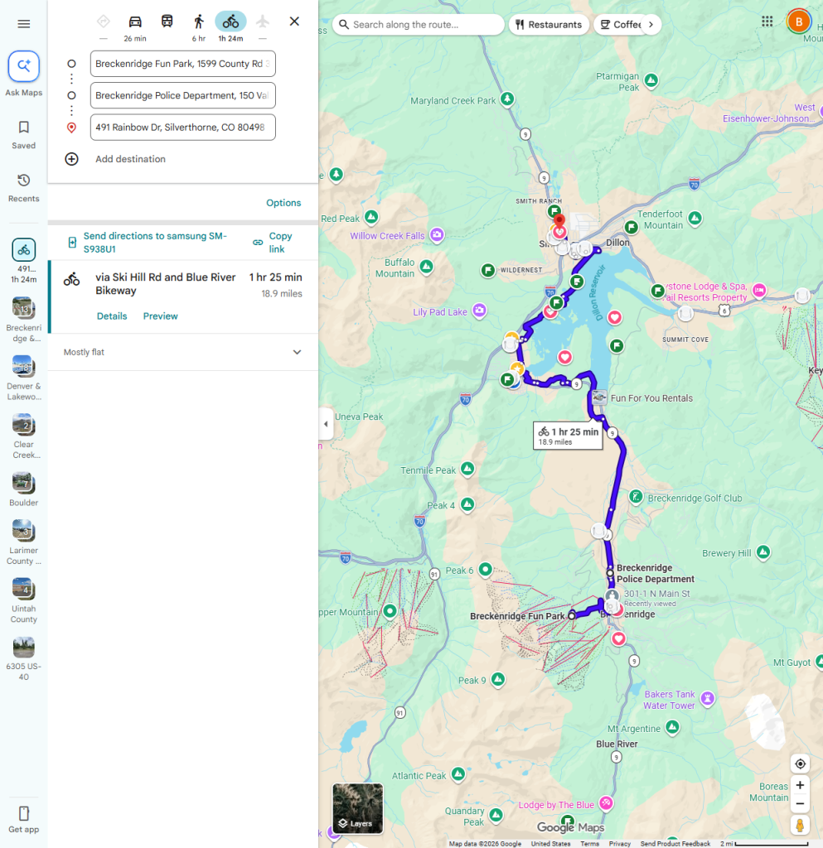Click the 1 hr 25 min route label

click(568, 436)
